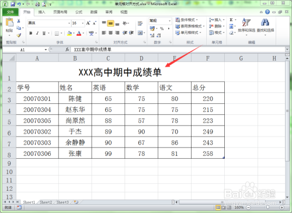Toggle Align Text Left
Image resolution: width=292 pixels, height=213 pixels.
pyautogui.click(x=104, y=33)
